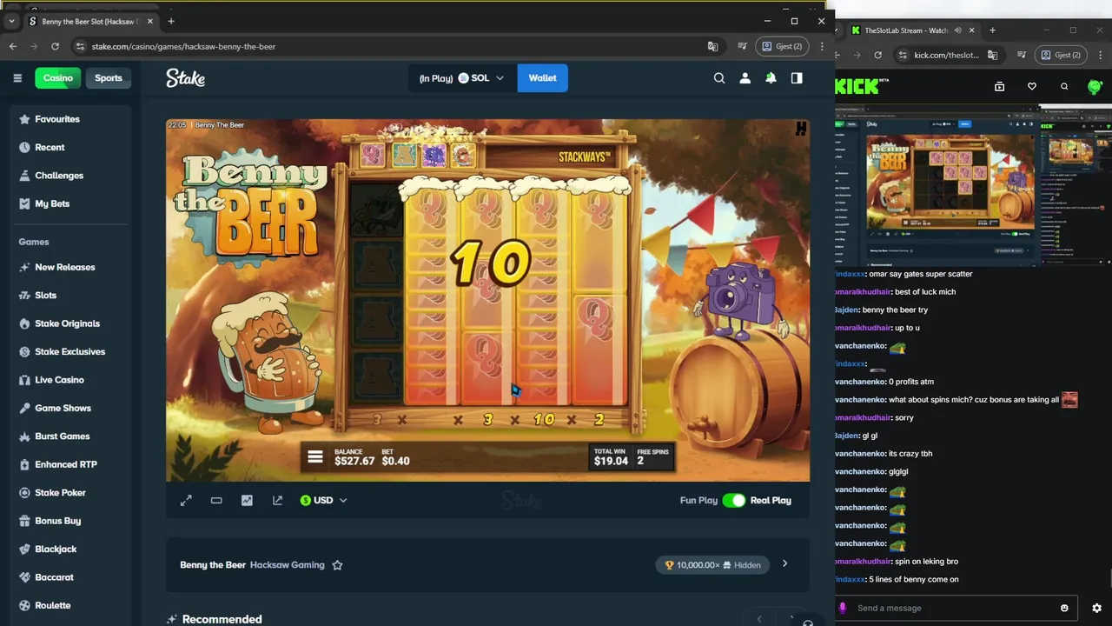
Task: Click the Kick chat message field
Action: point(956,608)
